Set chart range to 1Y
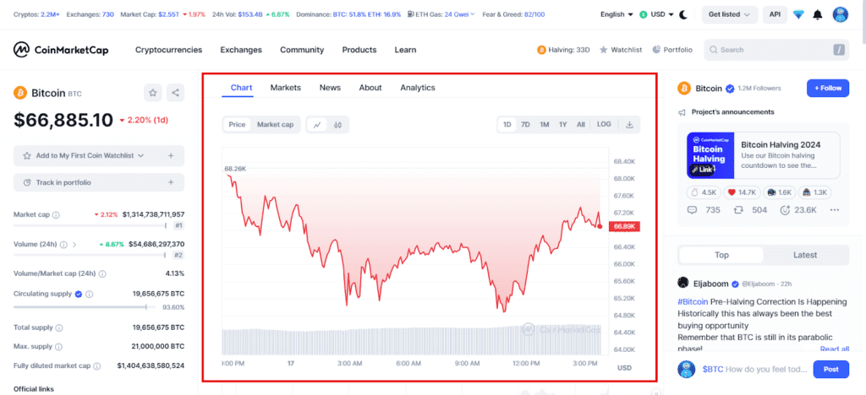 point(562,125)
